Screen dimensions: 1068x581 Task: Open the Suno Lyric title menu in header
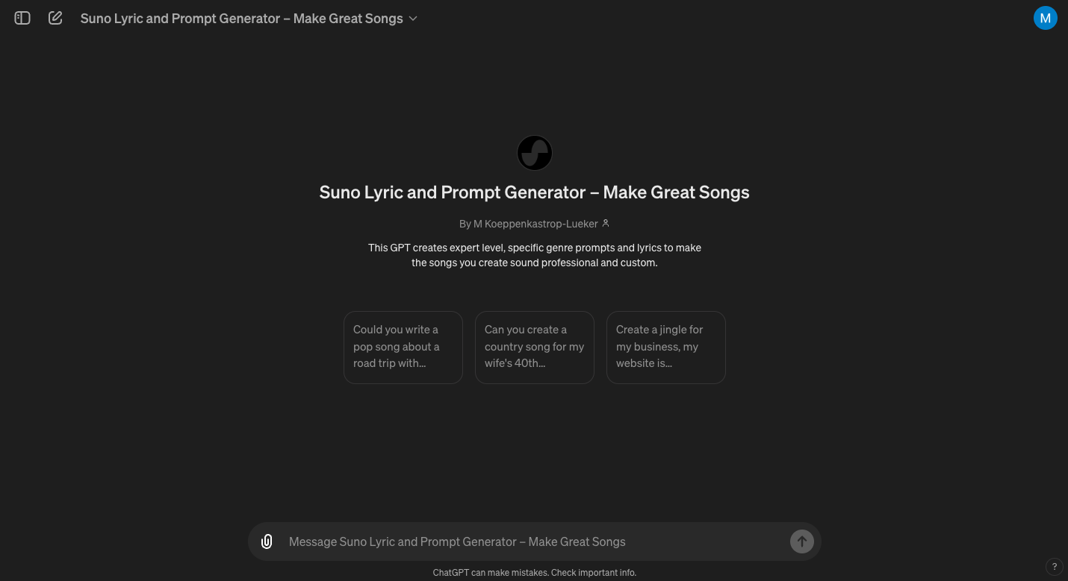(x=249, y=18)
